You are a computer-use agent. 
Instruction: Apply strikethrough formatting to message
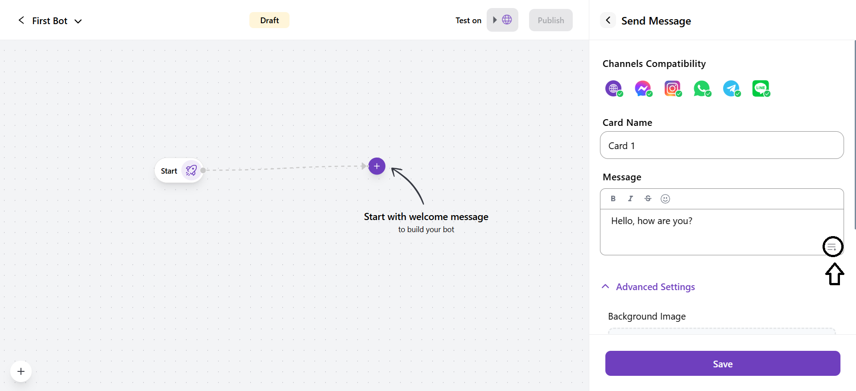point(648,199)
